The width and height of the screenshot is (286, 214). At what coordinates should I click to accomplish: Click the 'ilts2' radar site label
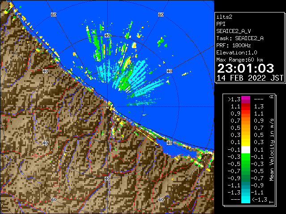224,17
